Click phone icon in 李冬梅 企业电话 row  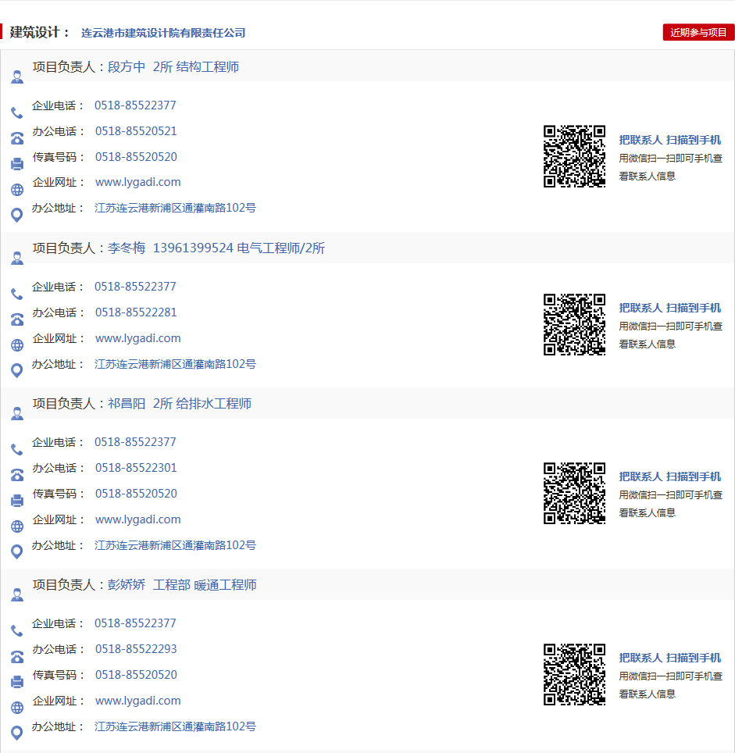tap(17, 294)
